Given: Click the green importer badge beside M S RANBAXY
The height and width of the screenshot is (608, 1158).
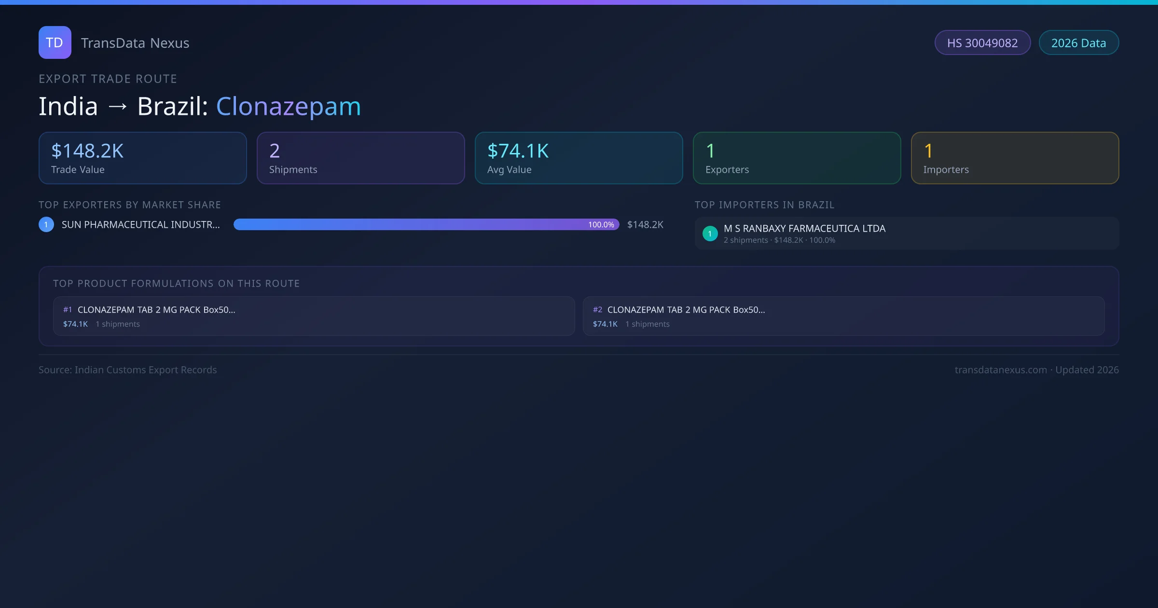Looking at the screenshot, I should (710, 234).
